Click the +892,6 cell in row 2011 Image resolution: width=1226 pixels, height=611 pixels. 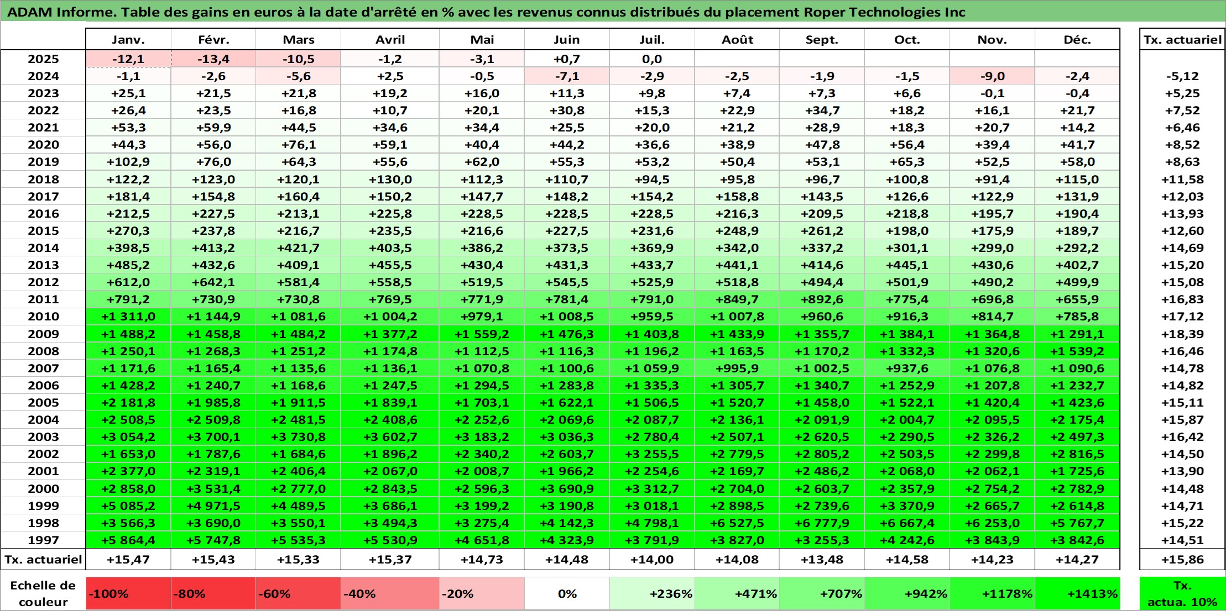pos(822,299)
